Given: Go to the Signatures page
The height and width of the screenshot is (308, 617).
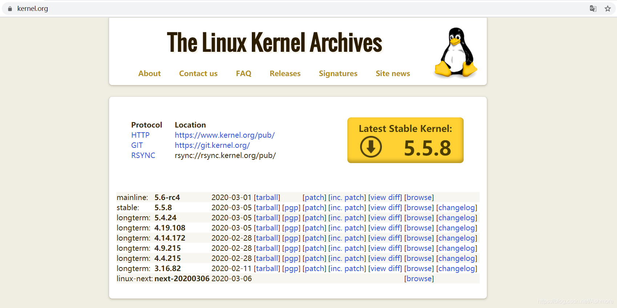Looking at the screenshot, I should [338, 74].
